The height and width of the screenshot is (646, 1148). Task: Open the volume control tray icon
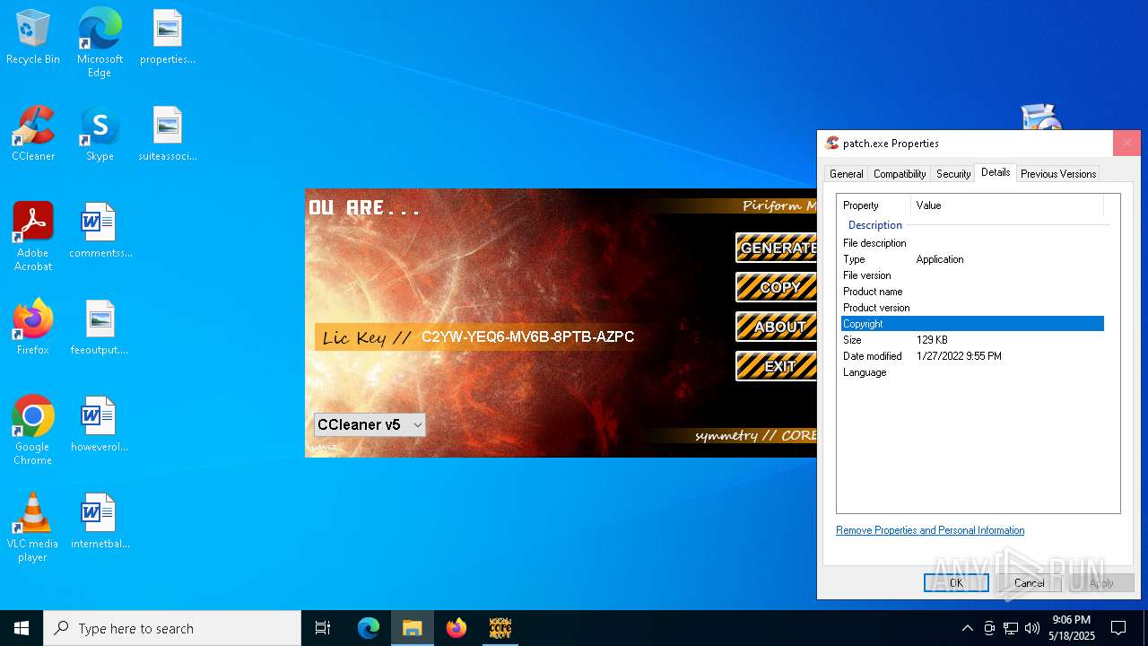pyautogui.click(x=1032, y=628)
